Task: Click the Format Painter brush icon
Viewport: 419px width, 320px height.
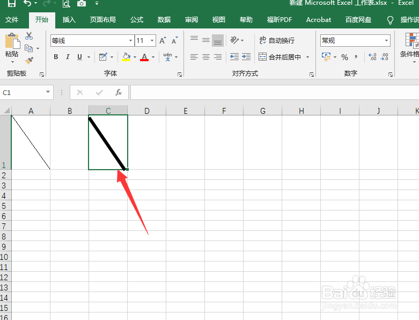Action: (x=29, y=61)
